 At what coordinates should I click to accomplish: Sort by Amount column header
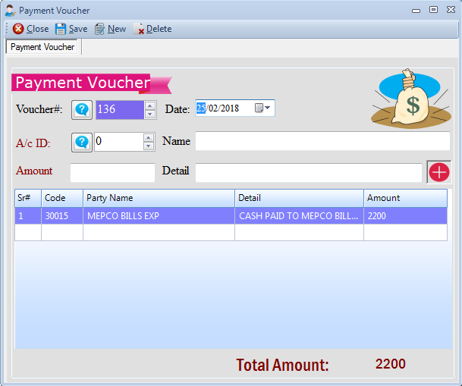tap(404, 198)
